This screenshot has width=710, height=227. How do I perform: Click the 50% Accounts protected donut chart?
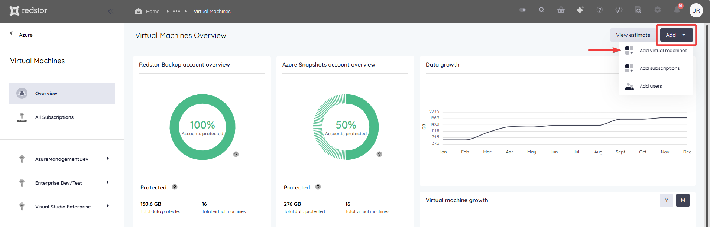point(346,127)
